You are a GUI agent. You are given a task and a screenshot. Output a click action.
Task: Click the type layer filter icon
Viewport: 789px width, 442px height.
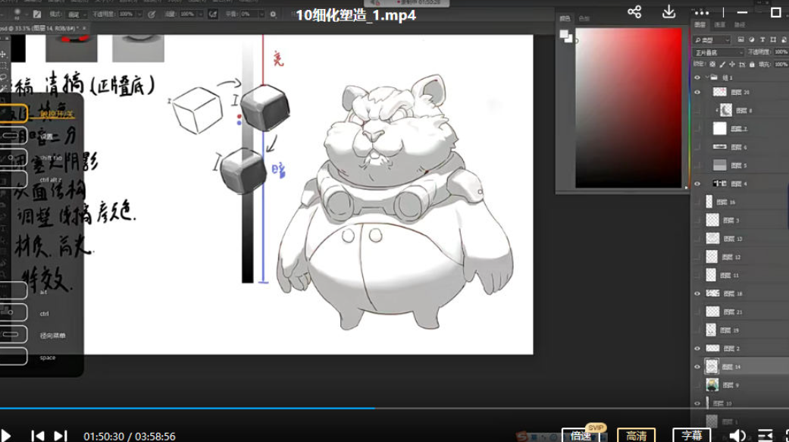tap(762, 39)
